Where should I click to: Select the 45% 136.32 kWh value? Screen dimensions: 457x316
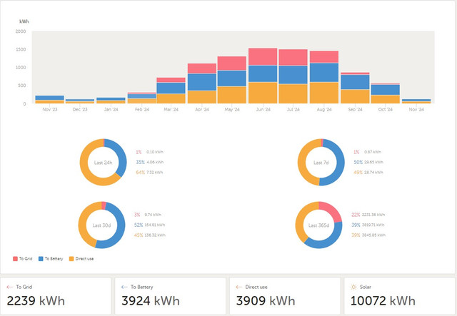click(x=149, y=235)
